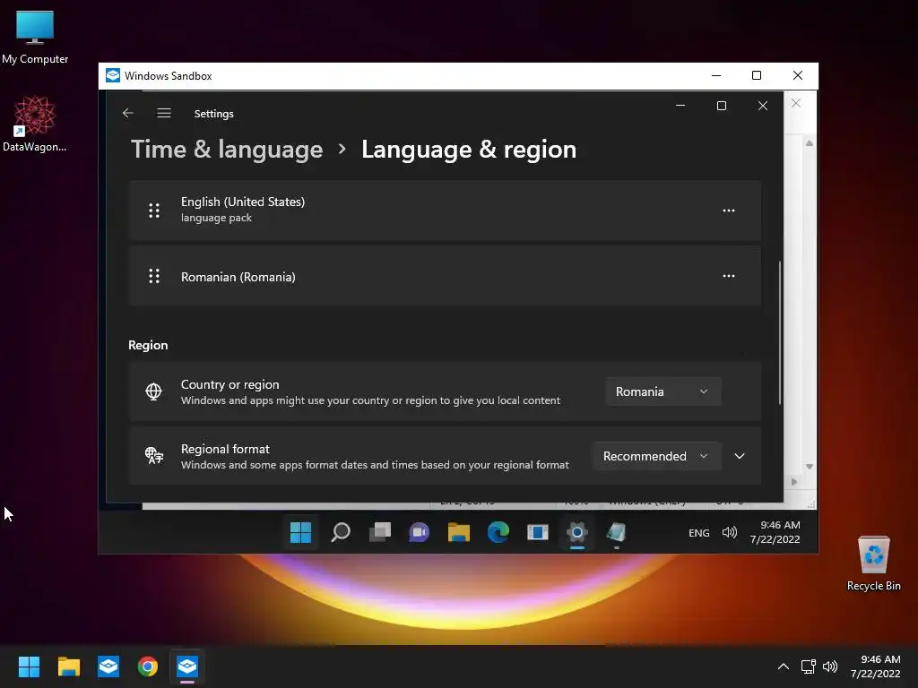Click the background window scroll-down arrow
The height and width of the screenshot is (688, 918).
tap(810, 466)
